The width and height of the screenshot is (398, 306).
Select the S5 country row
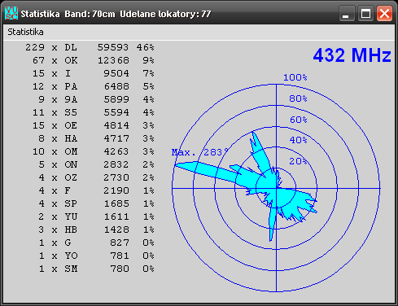pyautogui.click(x=94, y=112)
